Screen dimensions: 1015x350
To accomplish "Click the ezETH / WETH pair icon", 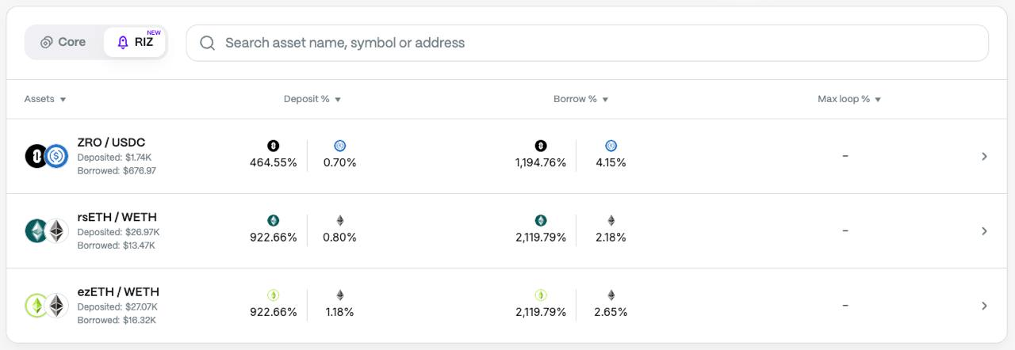I will (46, 305).
